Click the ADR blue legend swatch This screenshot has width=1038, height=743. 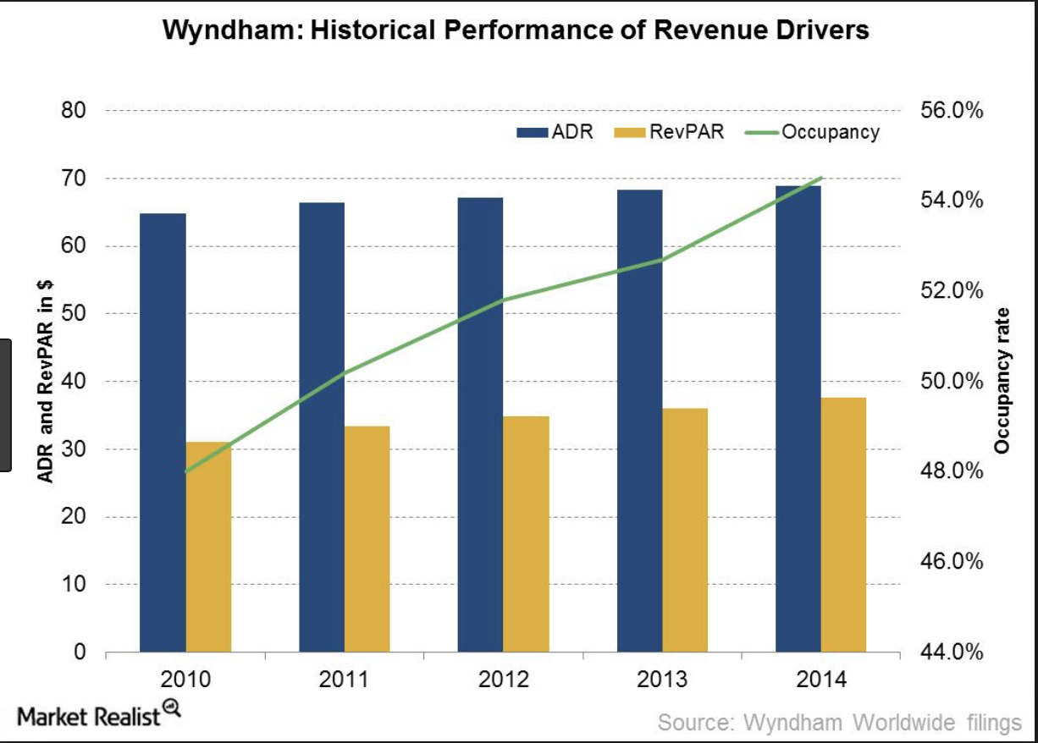coord(532,132)
